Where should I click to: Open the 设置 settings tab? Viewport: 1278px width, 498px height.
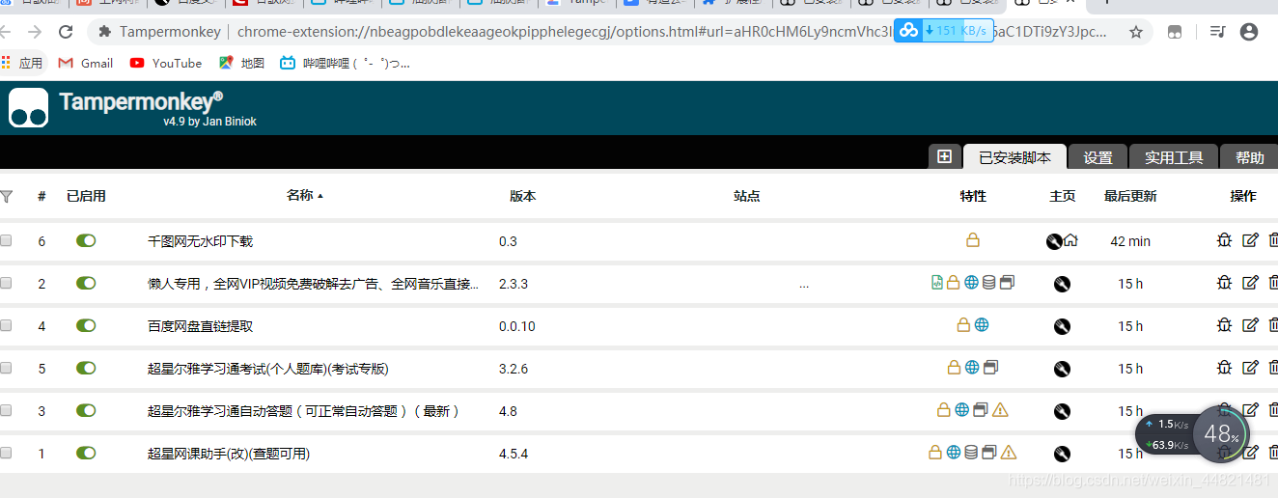click(1097, 157)
